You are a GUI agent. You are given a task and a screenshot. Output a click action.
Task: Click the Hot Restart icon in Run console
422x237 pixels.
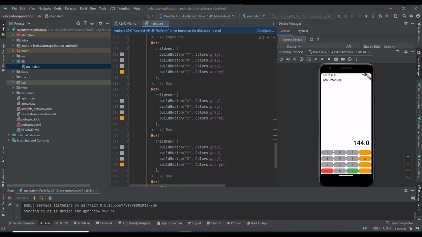coord(41,198)
